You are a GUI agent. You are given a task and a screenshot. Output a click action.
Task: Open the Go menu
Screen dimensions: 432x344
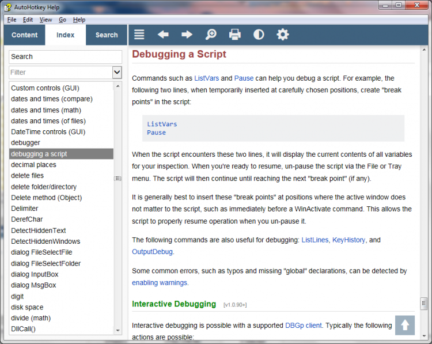62,20
